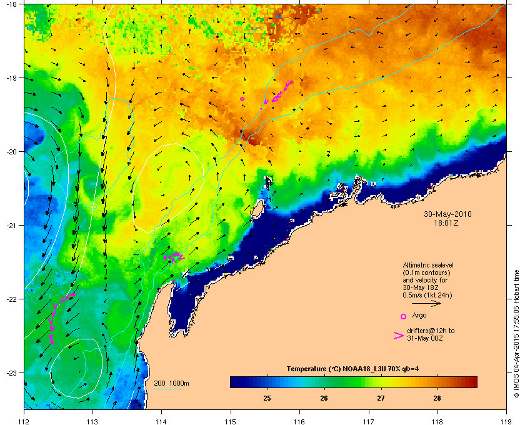Image resolution: width=525 pixels, height=425 pixels.
Task: Click the longitude axis label 117
Action: click(x=369, y=421)
